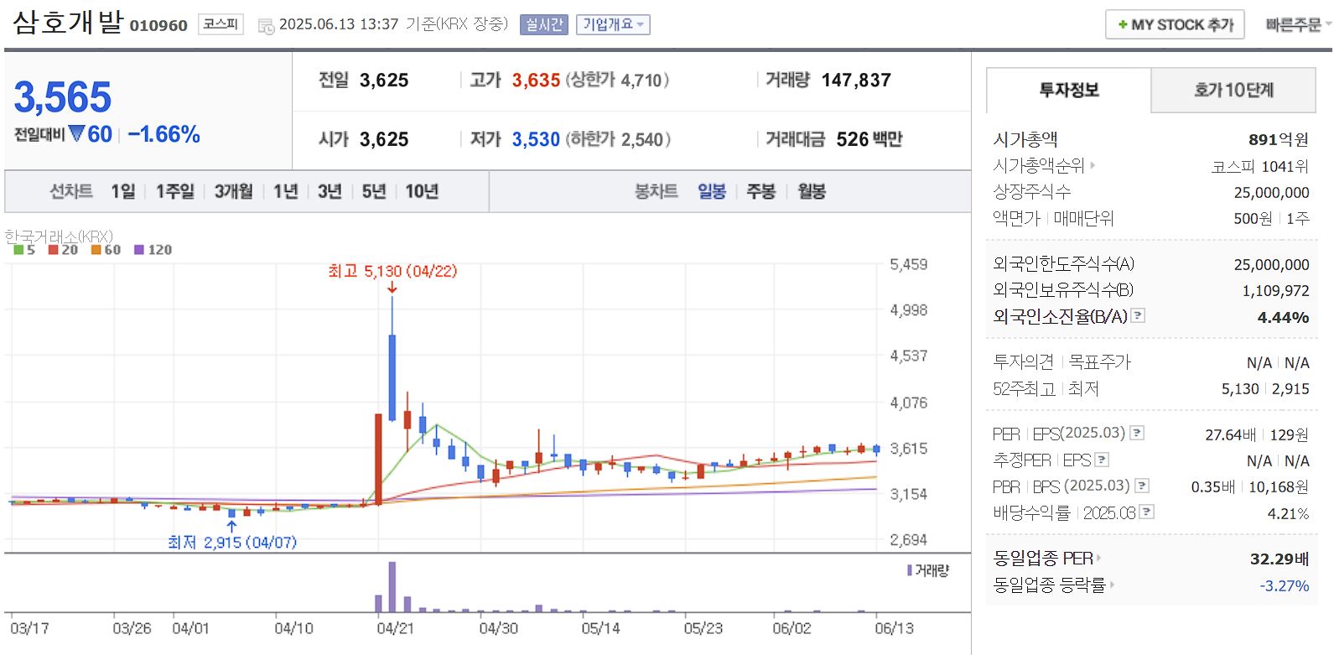1334x655 pixels.
Task: Click the 실시간 realtime badge
Action: pyautogui.click(x=544, y=25)
